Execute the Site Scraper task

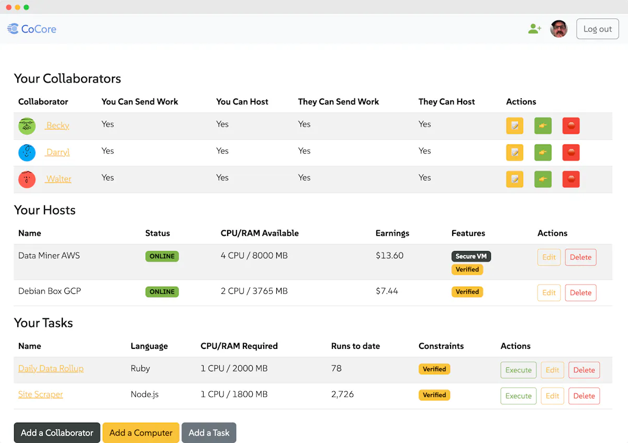click(x=519, y=396)
